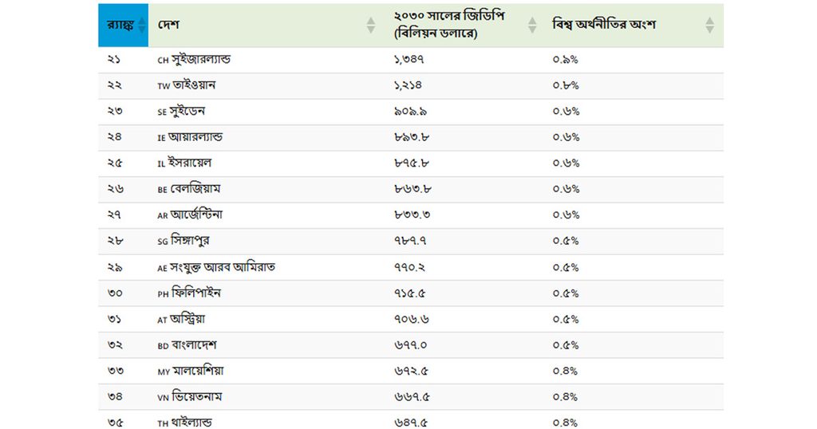Click the ২০৩০ সালের জিডিপি header text
The image size is (817, 429).
(449, 25)
